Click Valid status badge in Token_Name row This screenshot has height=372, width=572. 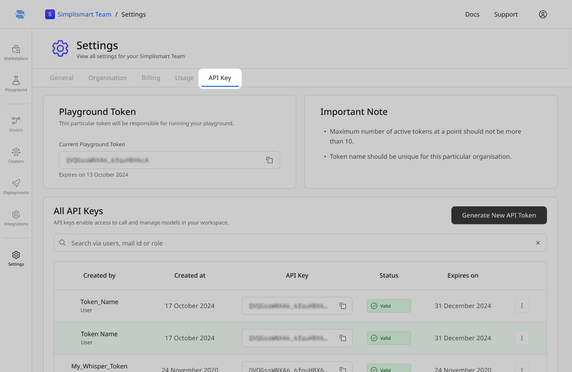(x=389, y=306)
